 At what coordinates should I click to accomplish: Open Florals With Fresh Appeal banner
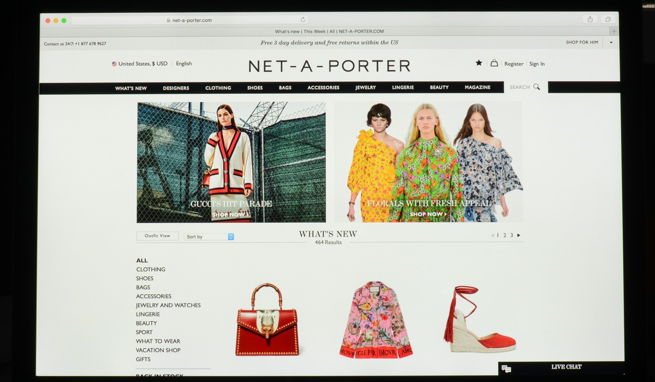click(428, 162)
